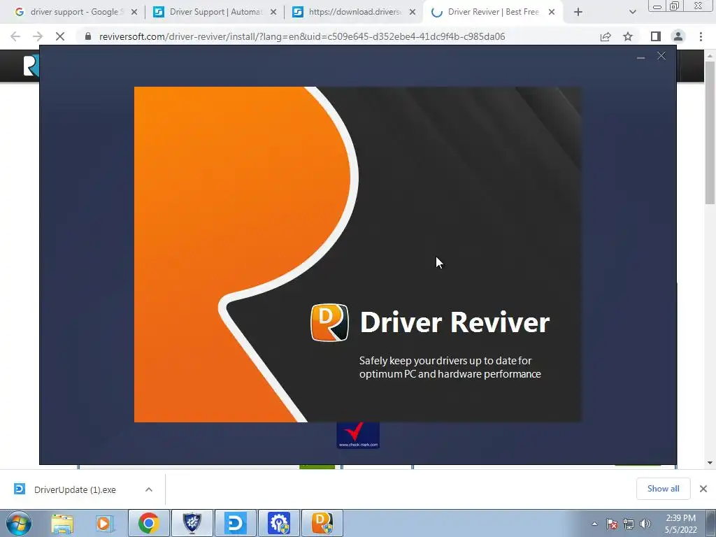Image resolution: width=716 pixels, height=537 pixels.
Task: Go back to the previous page
Action: coord(15,36)
